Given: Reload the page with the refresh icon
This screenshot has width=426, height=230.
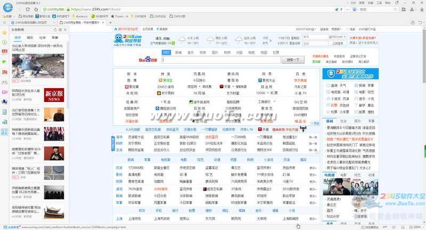Looking at the screenshot, I should 28,9.
